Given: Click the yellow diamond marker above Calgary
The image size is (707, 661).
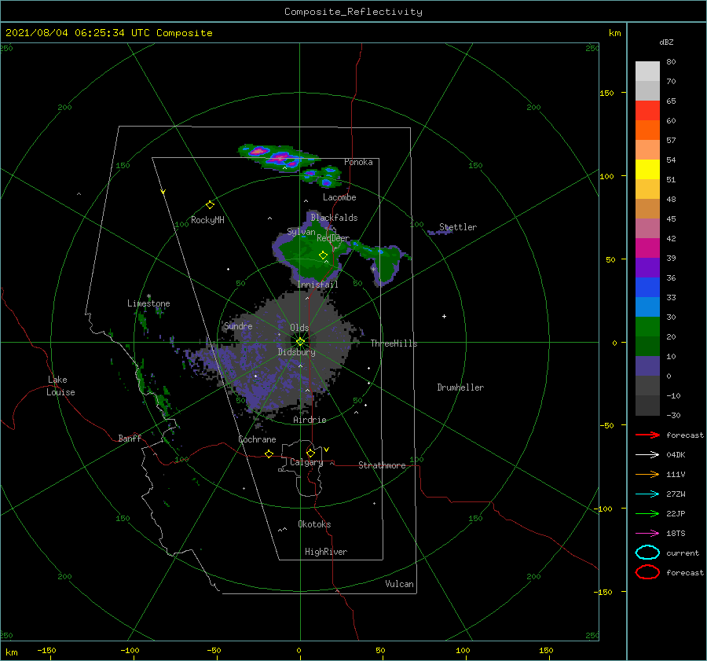Looking at the screenshot, I should pos(310,453).
